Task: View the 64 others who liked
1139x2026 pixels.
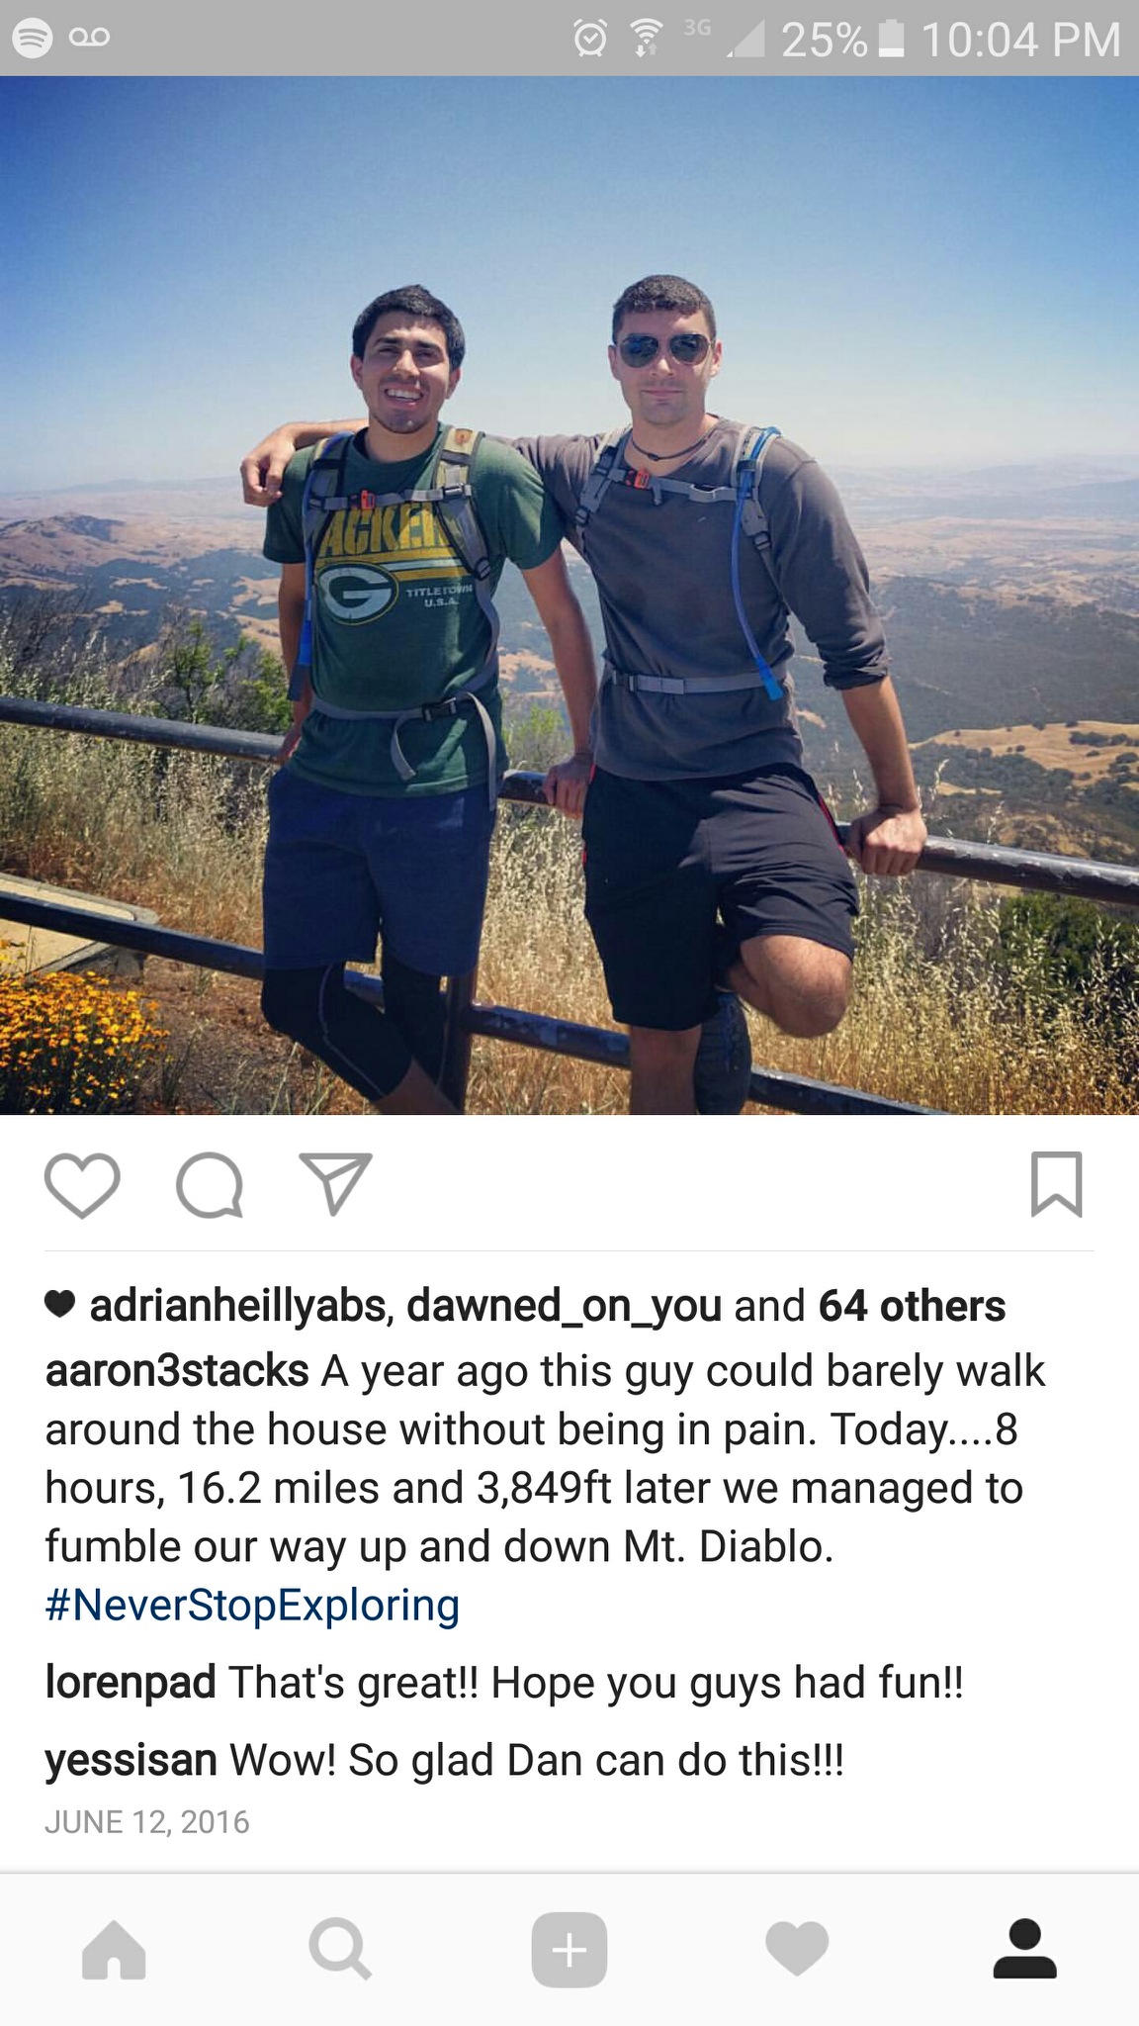Action: point(912,1306)
